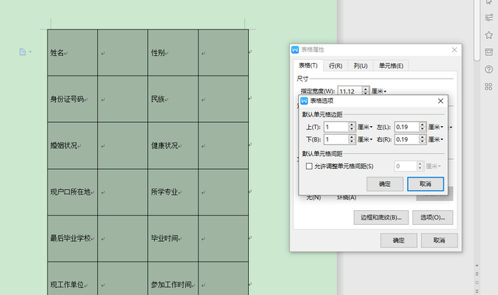Click the scroll down arrow of vertical scrollbar
Image resolution: width=498 pixels, height=295 pixels.
(x=477, y=265)
